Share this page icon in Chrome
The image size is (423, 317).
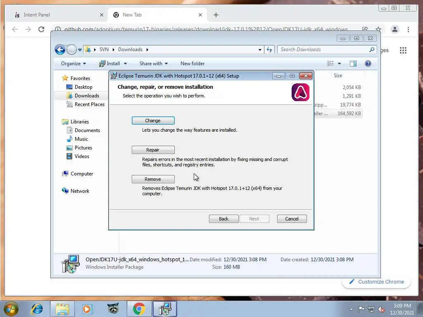pyautogui.click(x=365, y=29)
